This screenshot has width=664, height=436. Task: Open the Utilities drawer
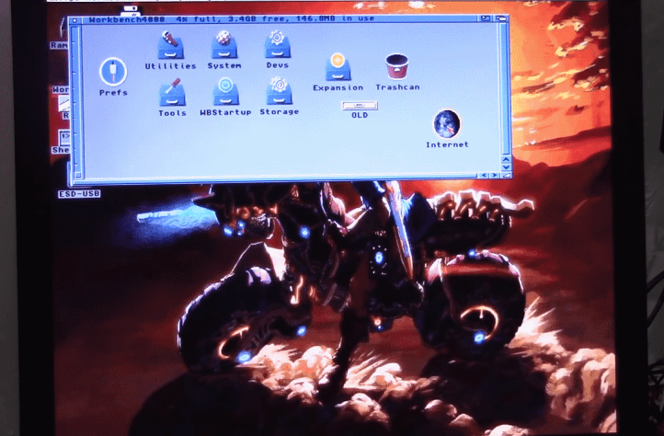[169, 45]
